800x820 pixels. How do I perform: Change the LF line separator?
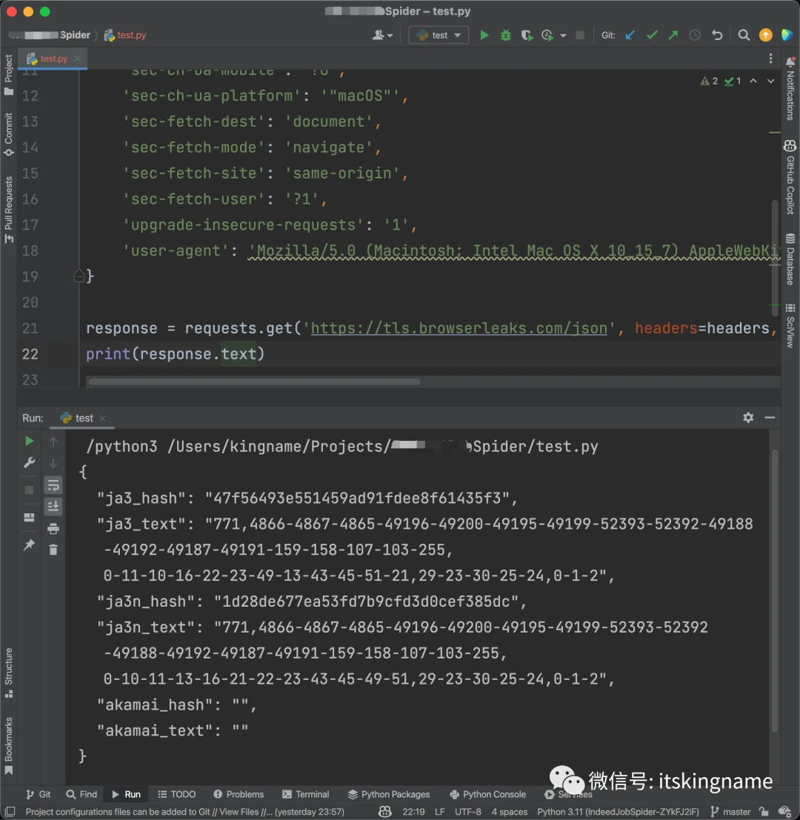coord(440,811)
